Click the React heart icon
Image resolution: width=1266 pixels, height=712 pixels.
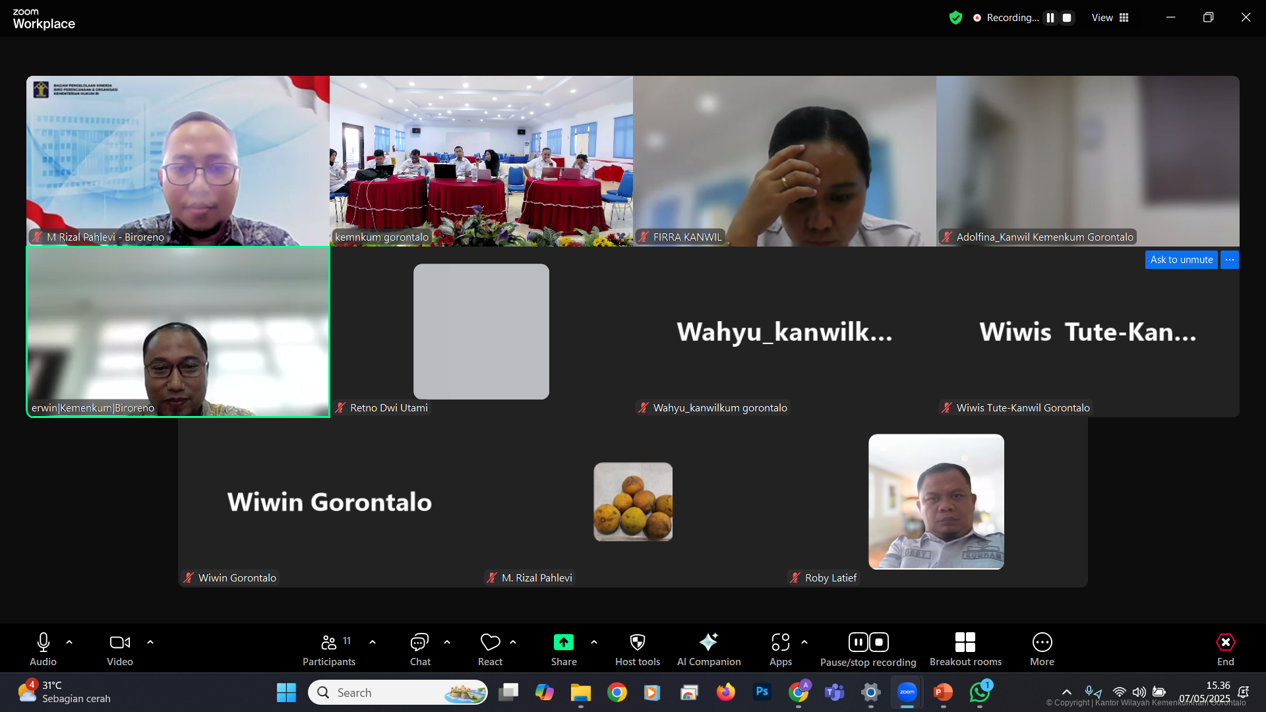[x=490, y=643]
